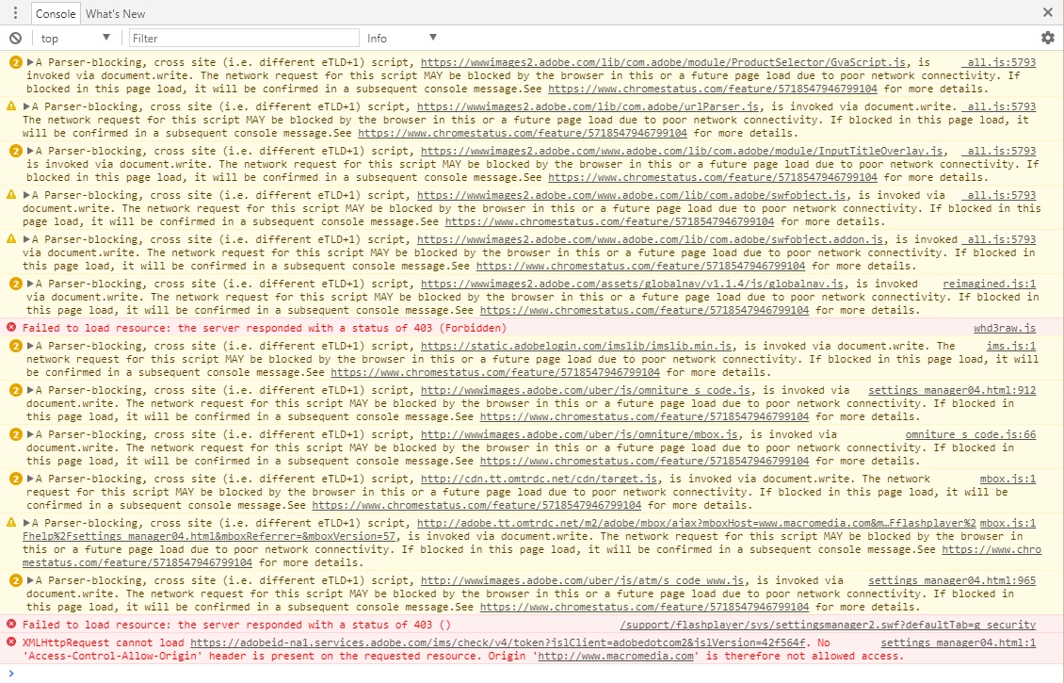Open chromestatus link in the urlParser.js message
Viewport: 1064px width, 683px height.
523,133
